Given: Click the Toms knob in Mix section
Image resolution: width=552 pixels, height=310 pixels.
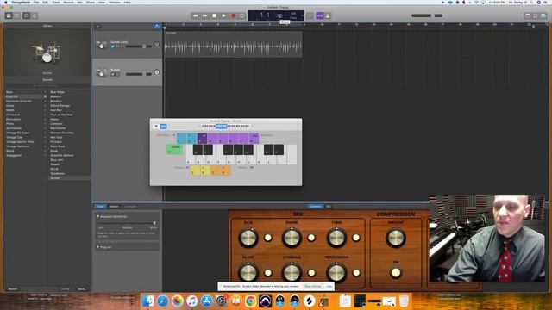Looking at the screenshot, I should coord(336,238).
